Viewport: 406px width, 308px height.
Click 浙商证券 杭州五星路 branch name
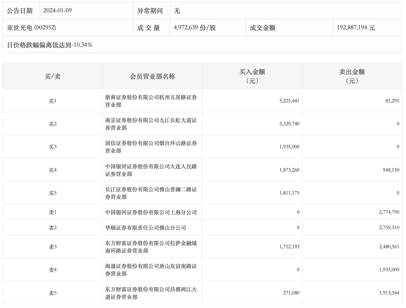click(x=151, y=101)
